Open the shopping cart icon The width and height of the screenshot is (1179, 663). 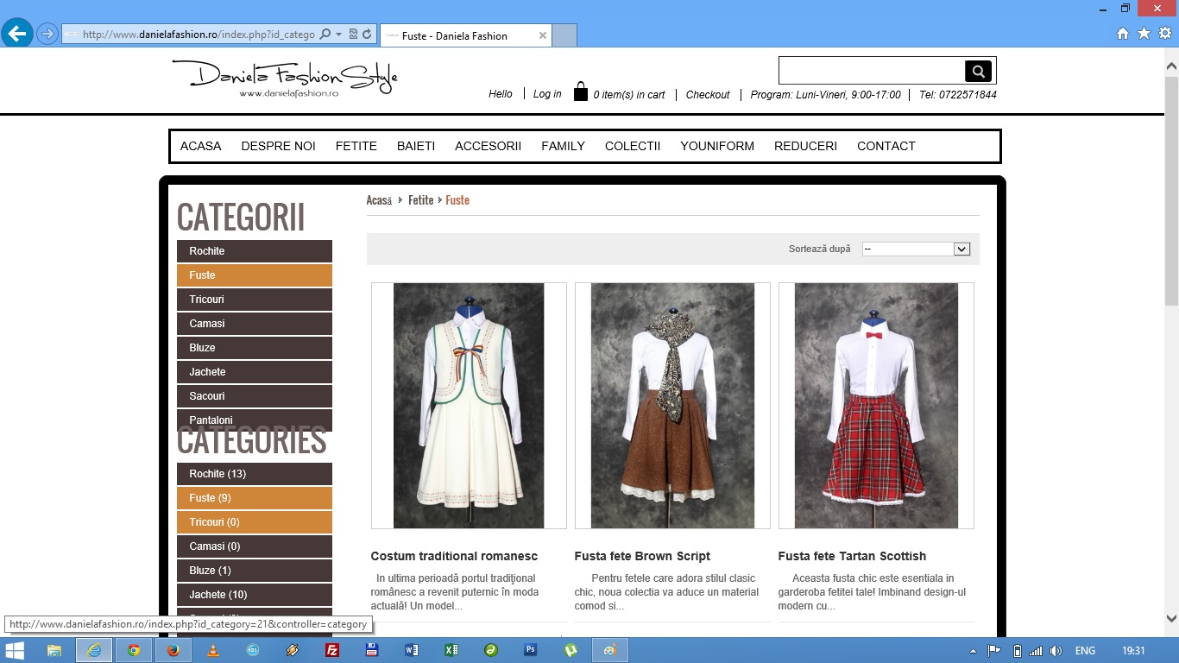tap(581, 92)
